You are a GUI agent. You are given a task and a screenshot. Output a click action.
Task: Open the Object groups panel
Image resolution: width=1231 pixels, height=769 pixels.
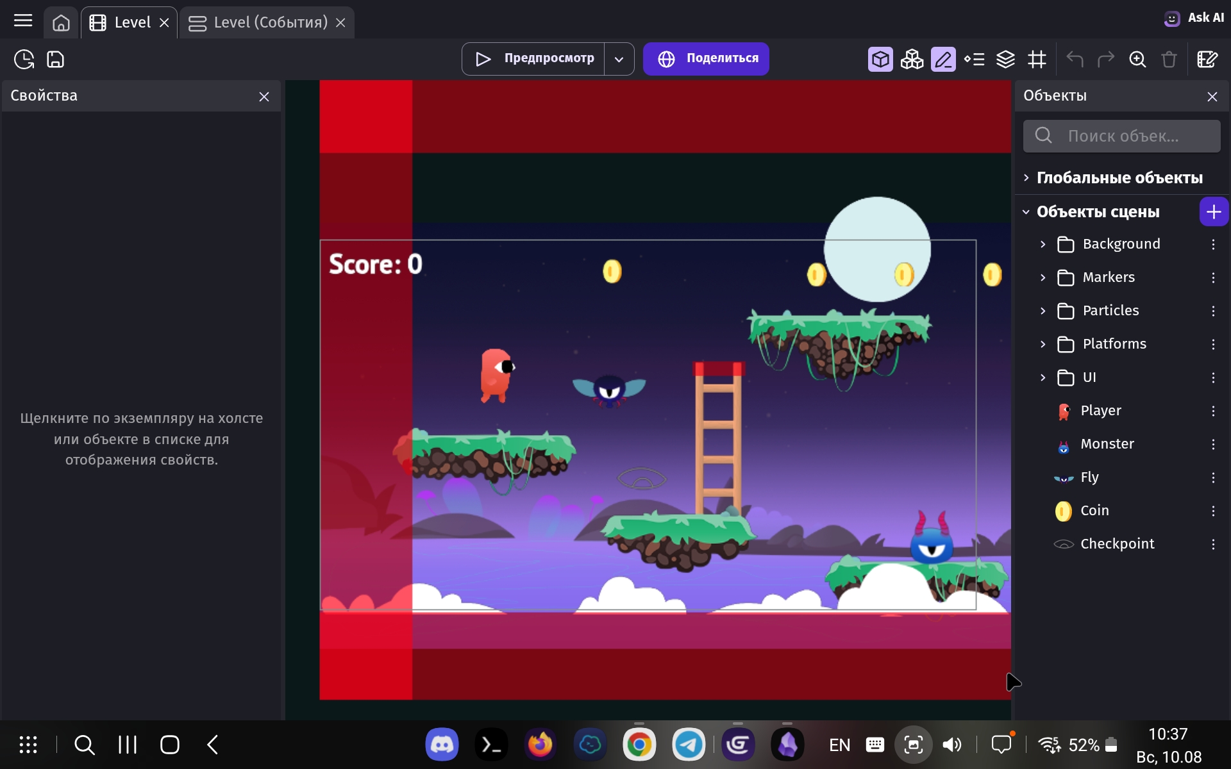tap(912, 59)
